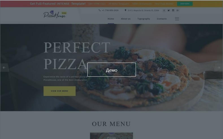This screenshot has width=223, height=139.
Task: Click the phone icon in header
Action: (99, 10)
